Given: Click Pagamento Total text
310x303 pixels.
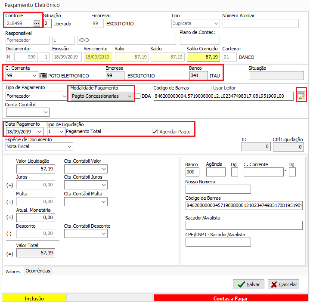Looking at the screenshot, I should click(x=84, y=131).
